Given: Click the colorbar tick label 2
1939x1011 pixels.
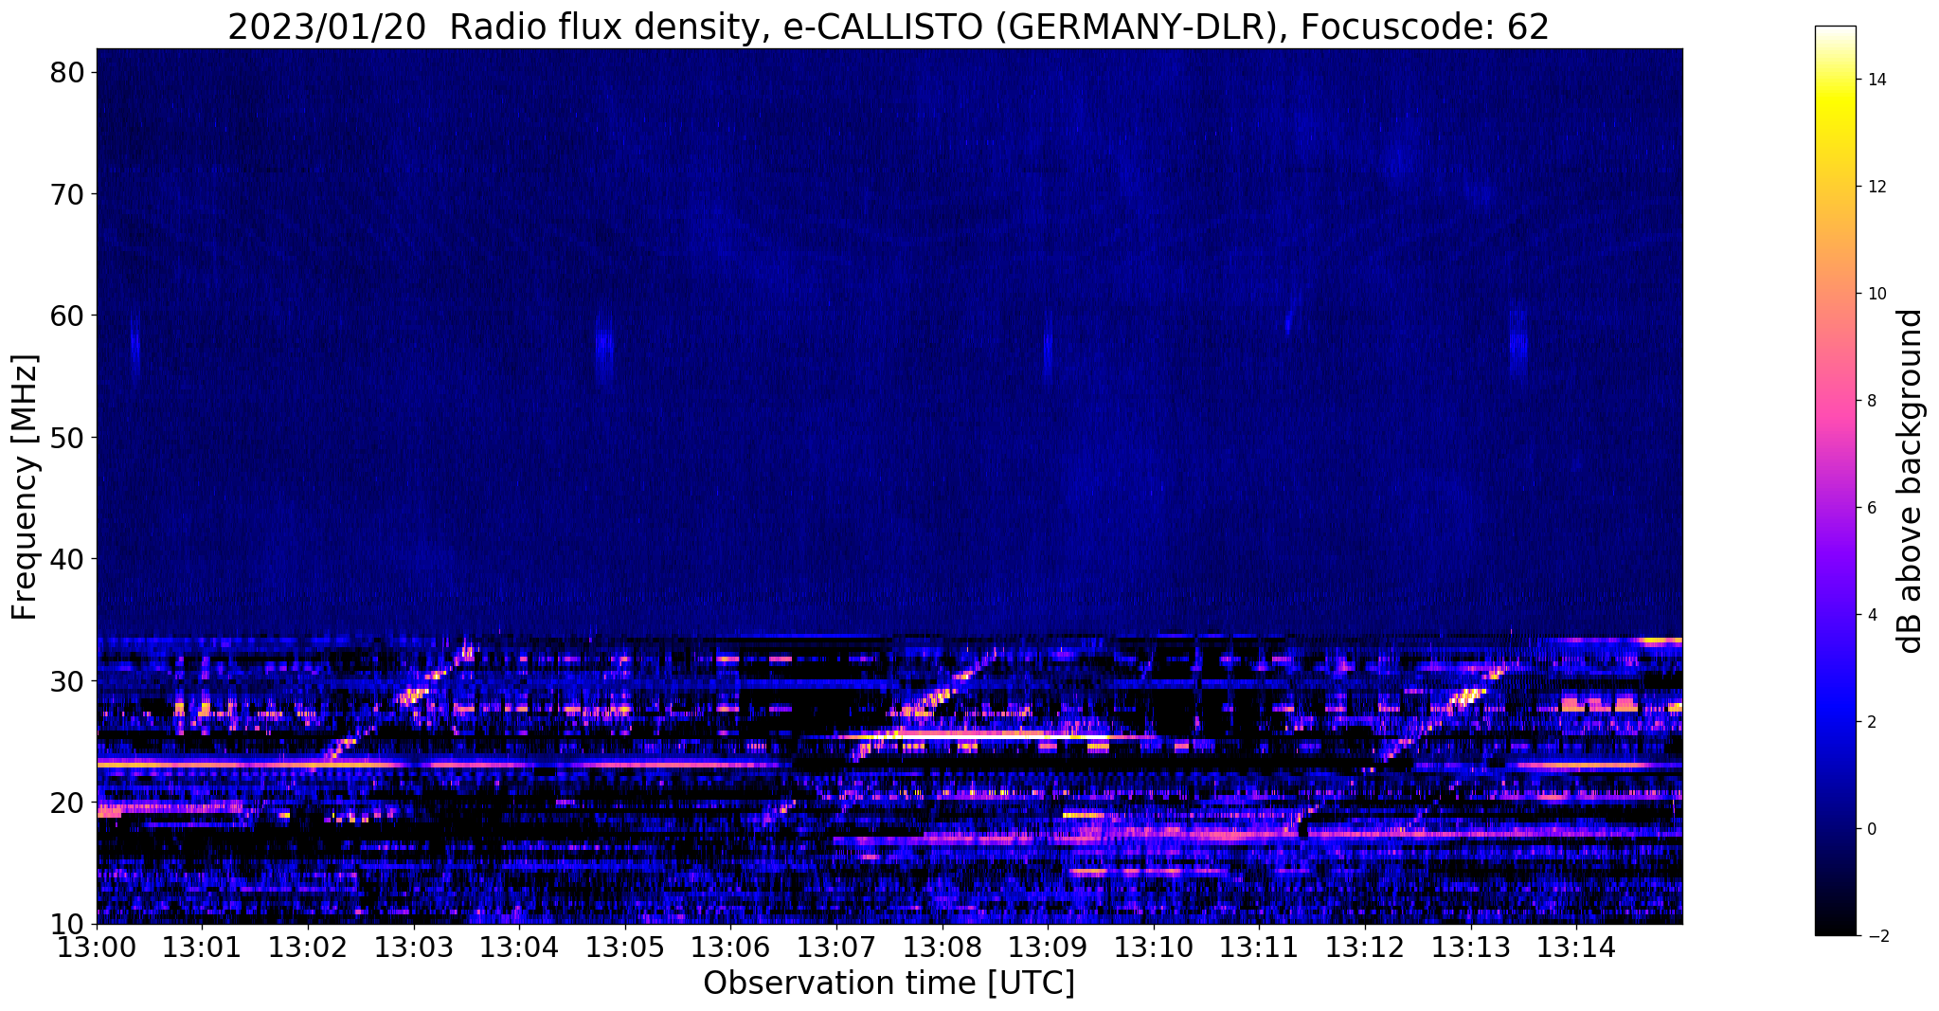Looking at the screenshot, I should coord(1870,722).
